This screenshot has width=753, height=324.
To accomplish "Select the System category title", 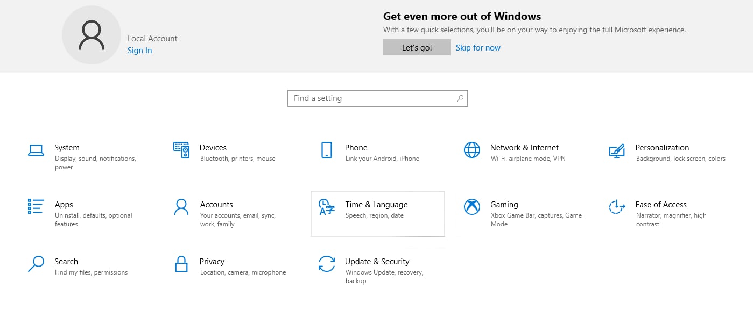I will [67, 148].
